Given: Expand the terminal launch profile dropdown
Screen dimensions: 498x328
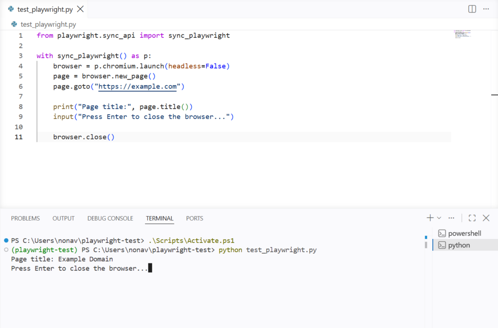Looking at the screenshot, I should (439, 218).
